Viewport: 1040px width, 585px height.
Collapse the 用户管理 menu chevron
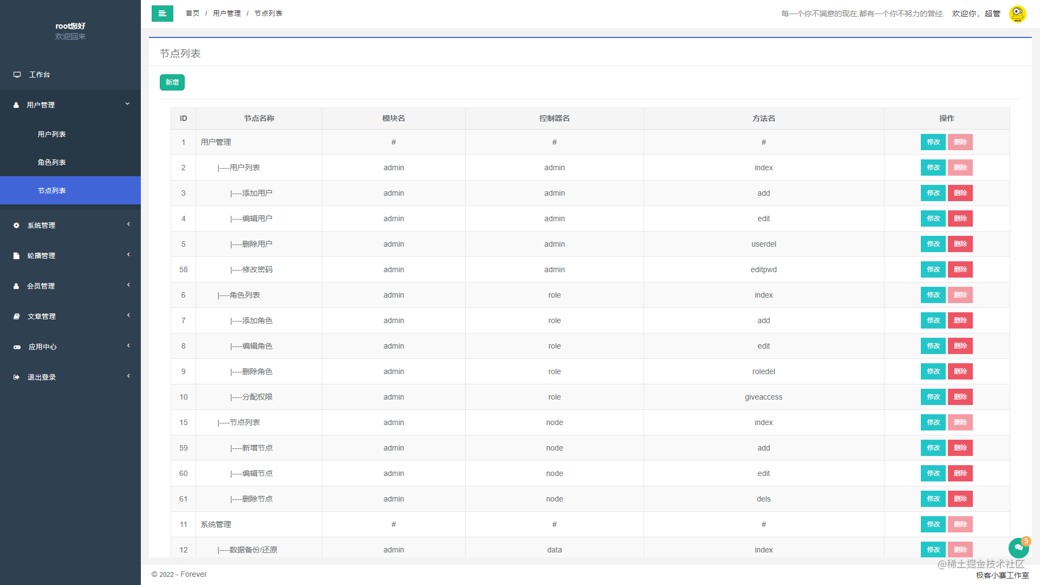click(x=128, y=104)
